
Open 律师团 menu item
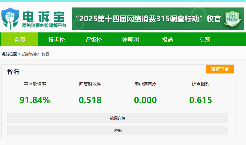[x=130, y=40]
